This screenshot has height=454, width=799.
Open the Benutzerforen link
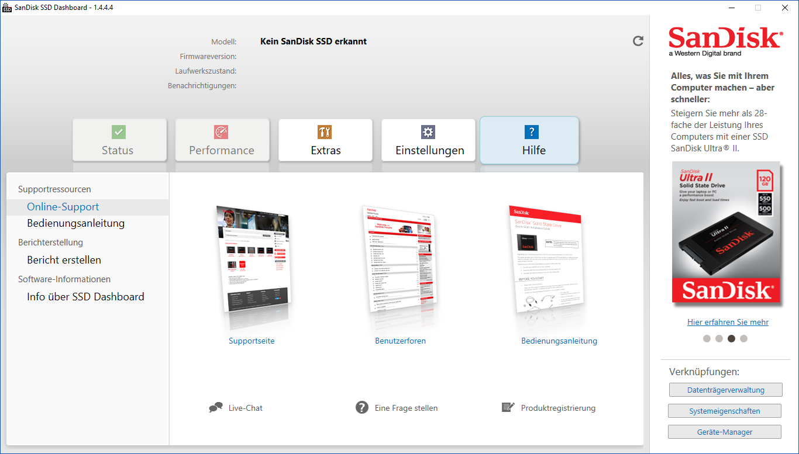coord(401,341)
